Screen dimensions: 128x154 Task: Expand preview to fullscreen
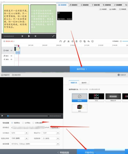53,36
